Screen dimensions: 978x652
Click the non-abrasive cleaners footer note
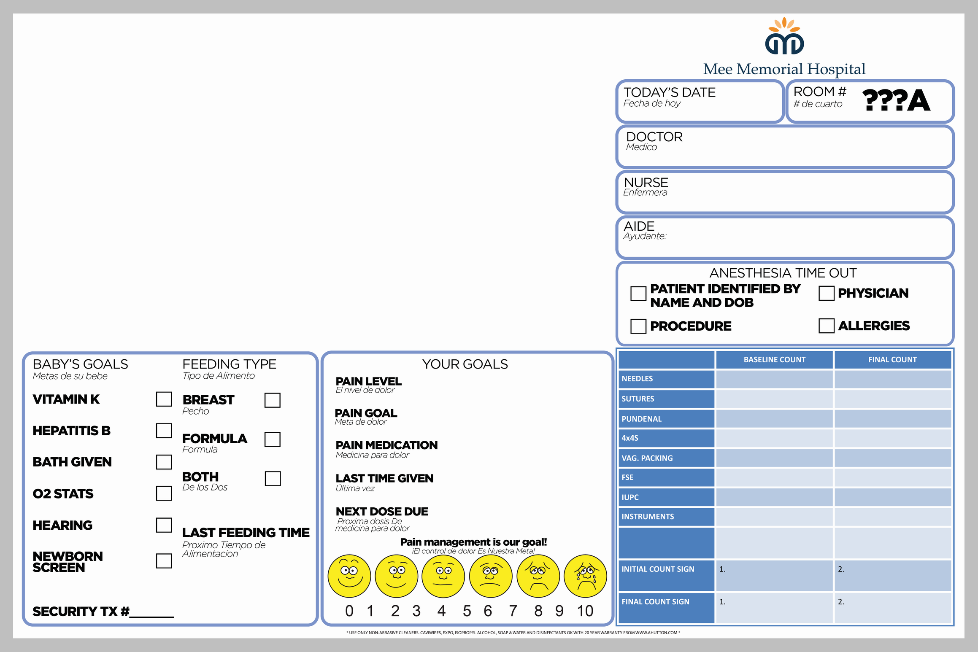tap(513, 633)
